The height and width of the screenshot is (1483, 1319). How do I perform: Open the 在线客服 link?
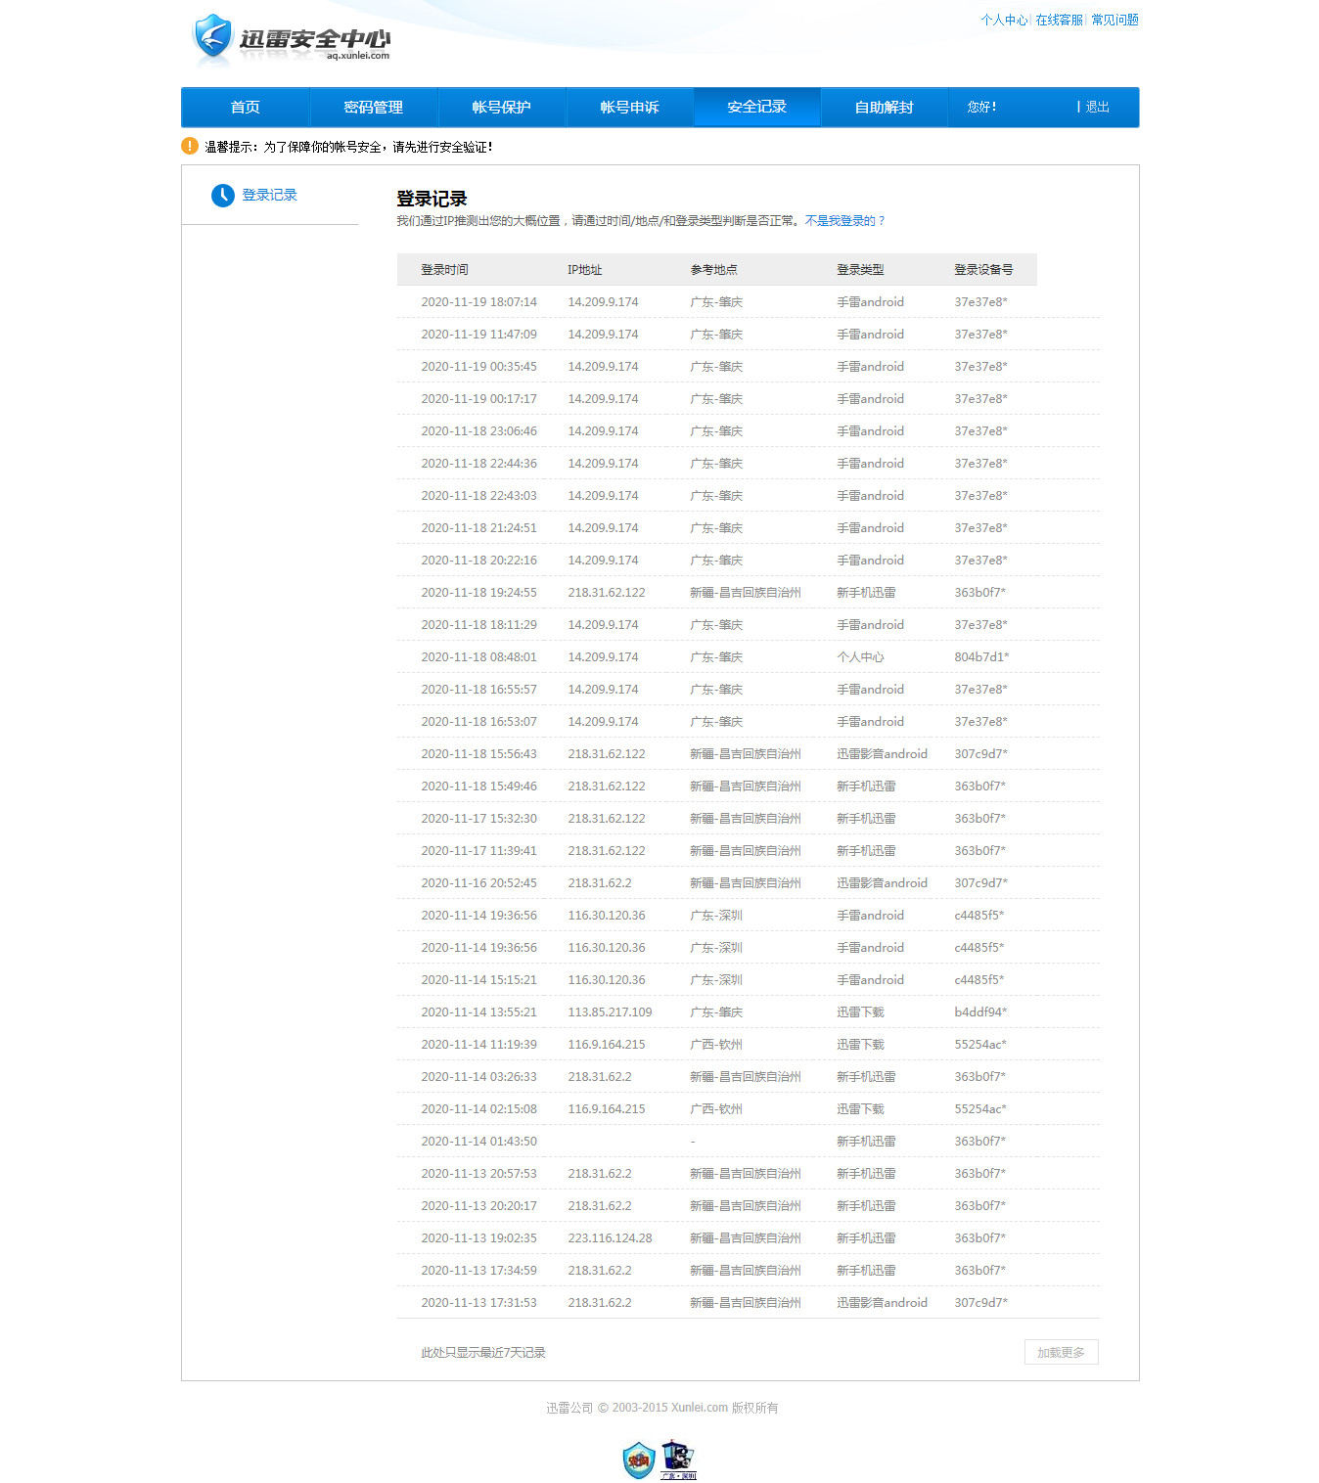pos(1059,20)
